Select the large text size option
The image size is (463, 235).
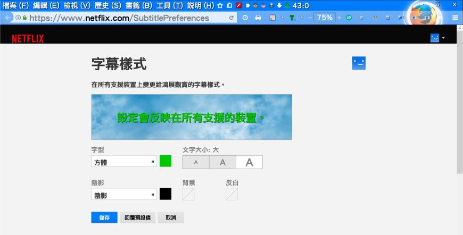[x=249, y=162]
